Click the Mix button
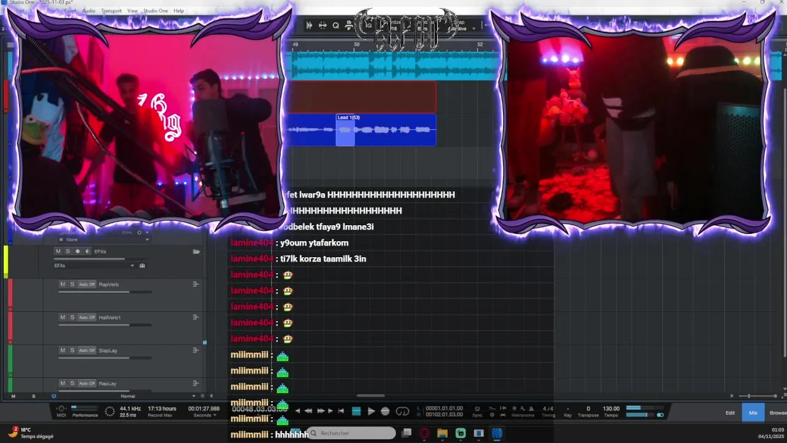The width and height of the screenshot is (787, 443). [753, 413]
